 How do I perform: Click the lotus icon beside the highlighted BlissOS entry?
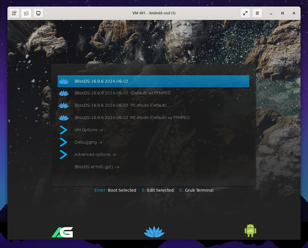tap(64, 81)
